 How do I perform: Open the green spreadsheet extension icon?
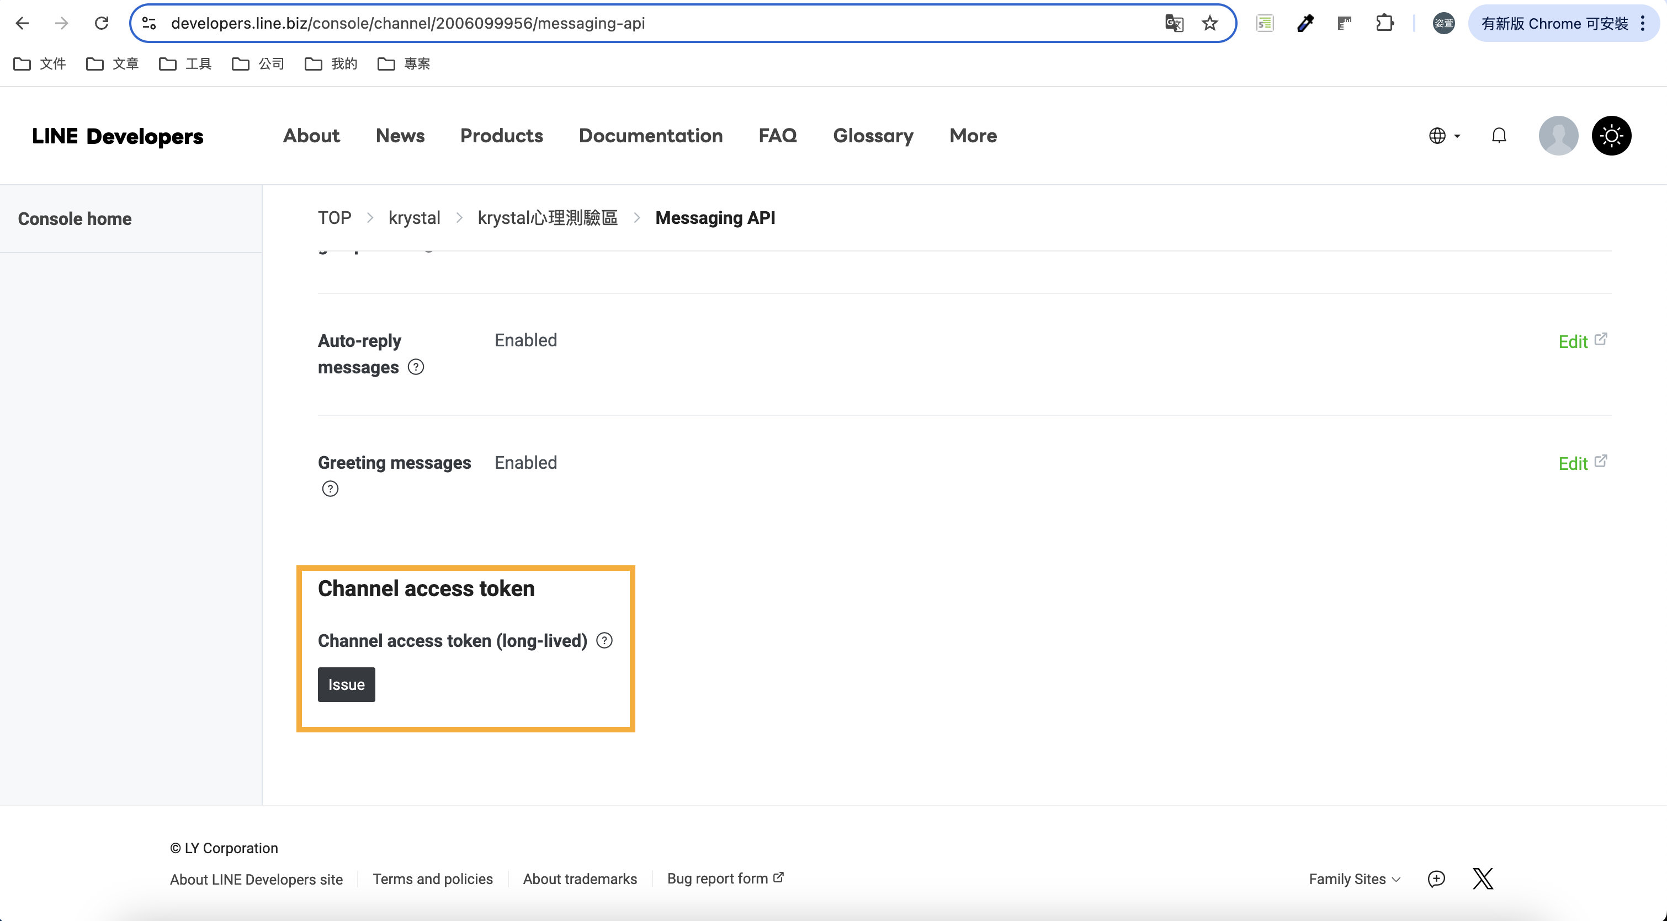1265,23
